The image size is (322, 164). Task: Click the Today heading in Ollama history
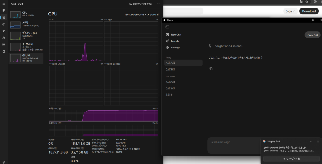point(169,58)
